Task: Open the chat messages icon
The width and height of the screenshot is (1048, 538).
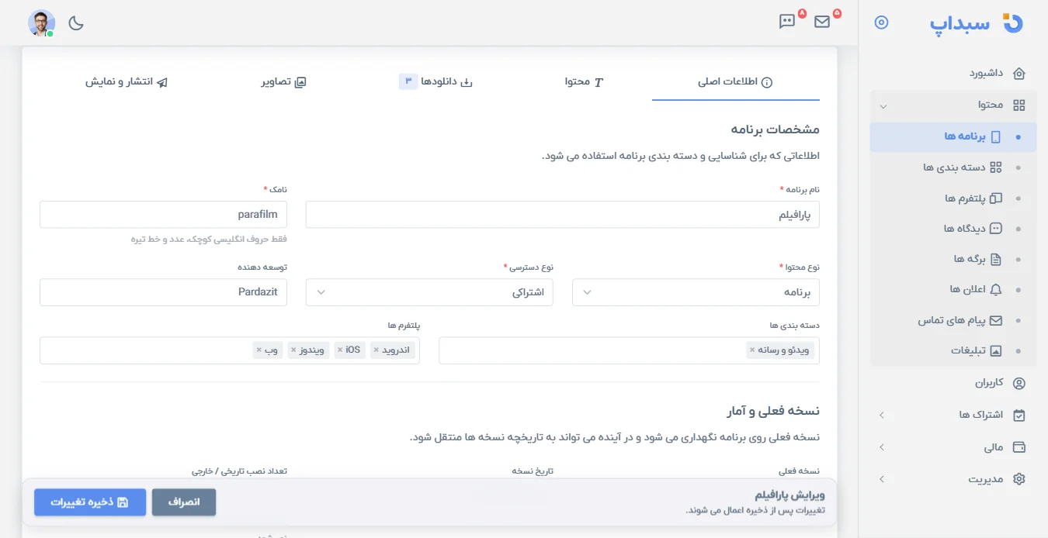Action: pyautogui.click(x=787, y=22)
